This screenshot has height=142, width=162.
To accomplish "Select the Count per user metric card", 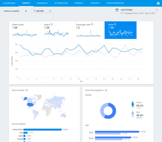I will (x=89, y=30).
